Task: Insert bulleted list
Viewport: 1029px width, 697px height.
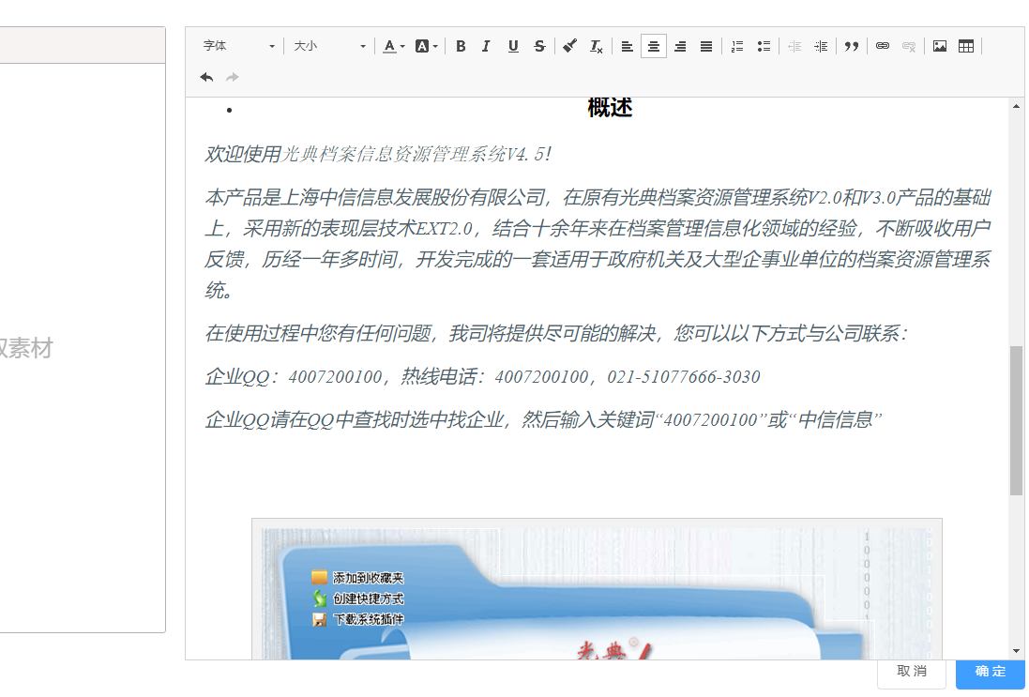Action: coord(764,46)
